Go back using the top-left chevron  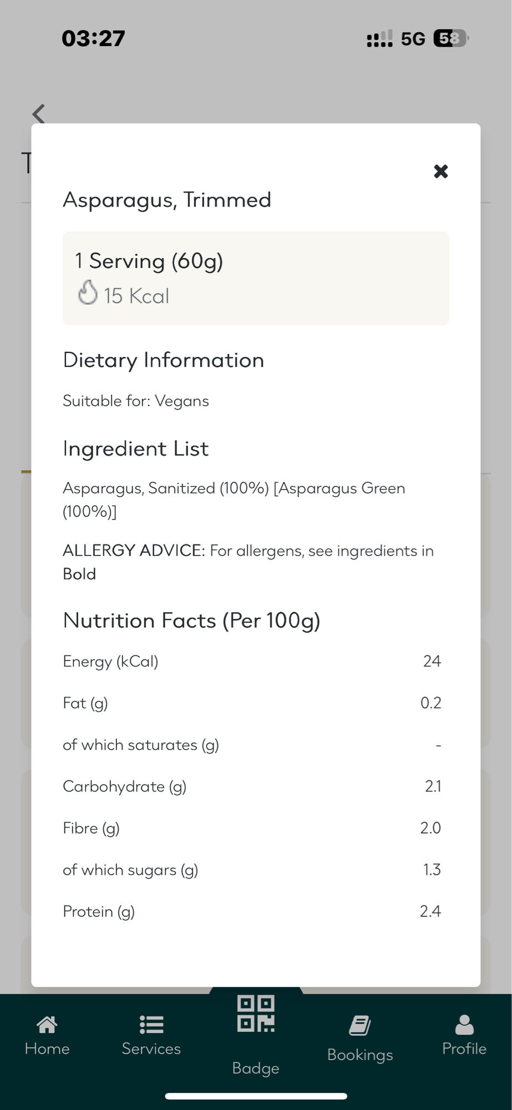pyautogui.click(x=39, y=114)
